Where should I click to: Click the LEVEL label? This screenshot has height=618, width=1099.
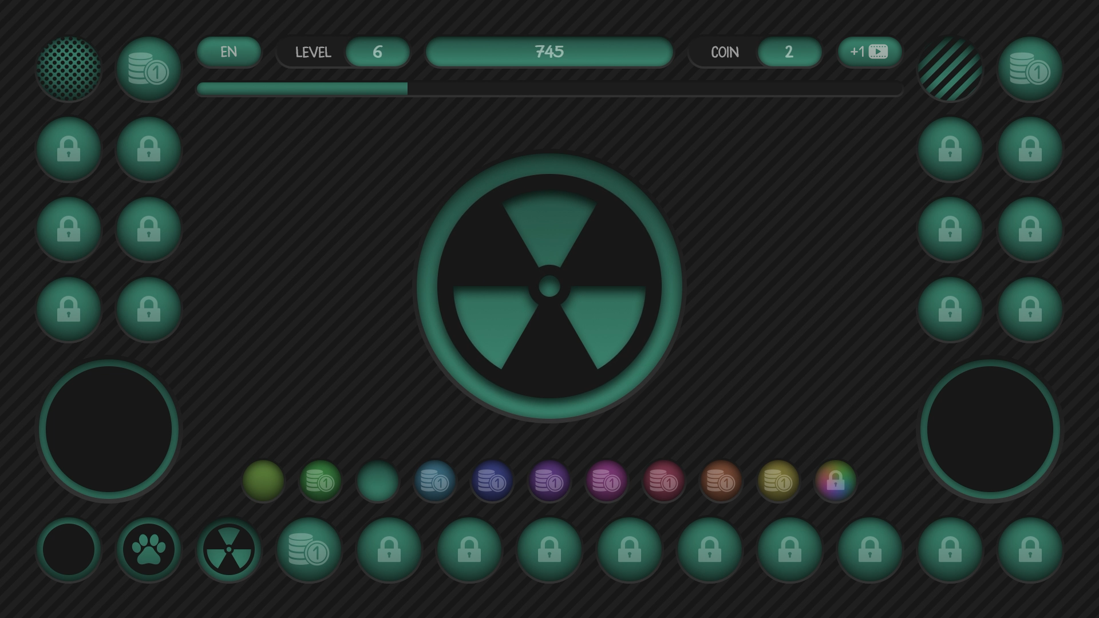tap(313, 52)
